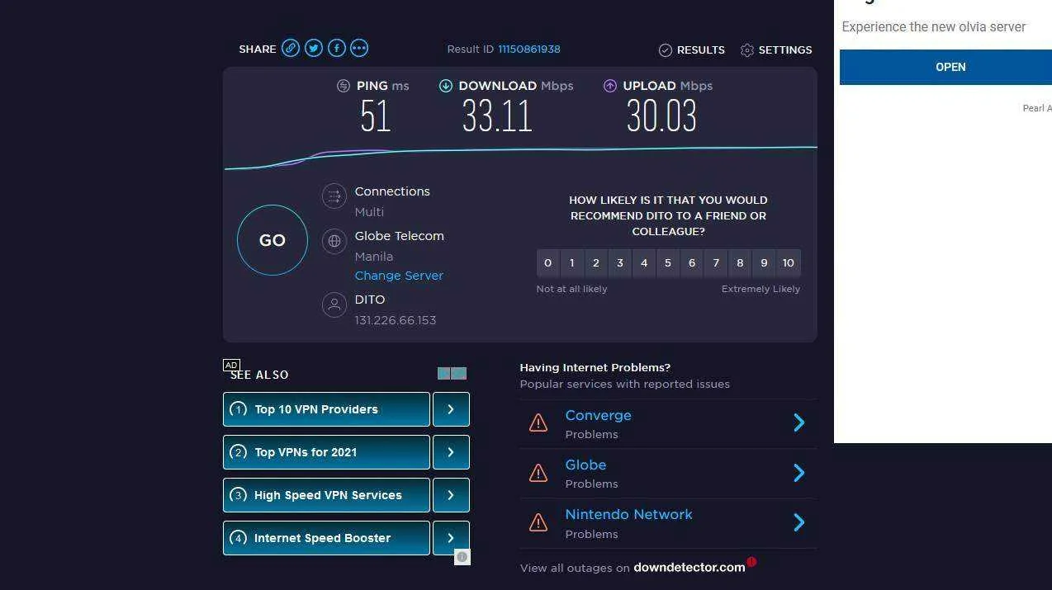
Task: Open Top 10 VPN Providers ad link
Action: click(326, 409)
